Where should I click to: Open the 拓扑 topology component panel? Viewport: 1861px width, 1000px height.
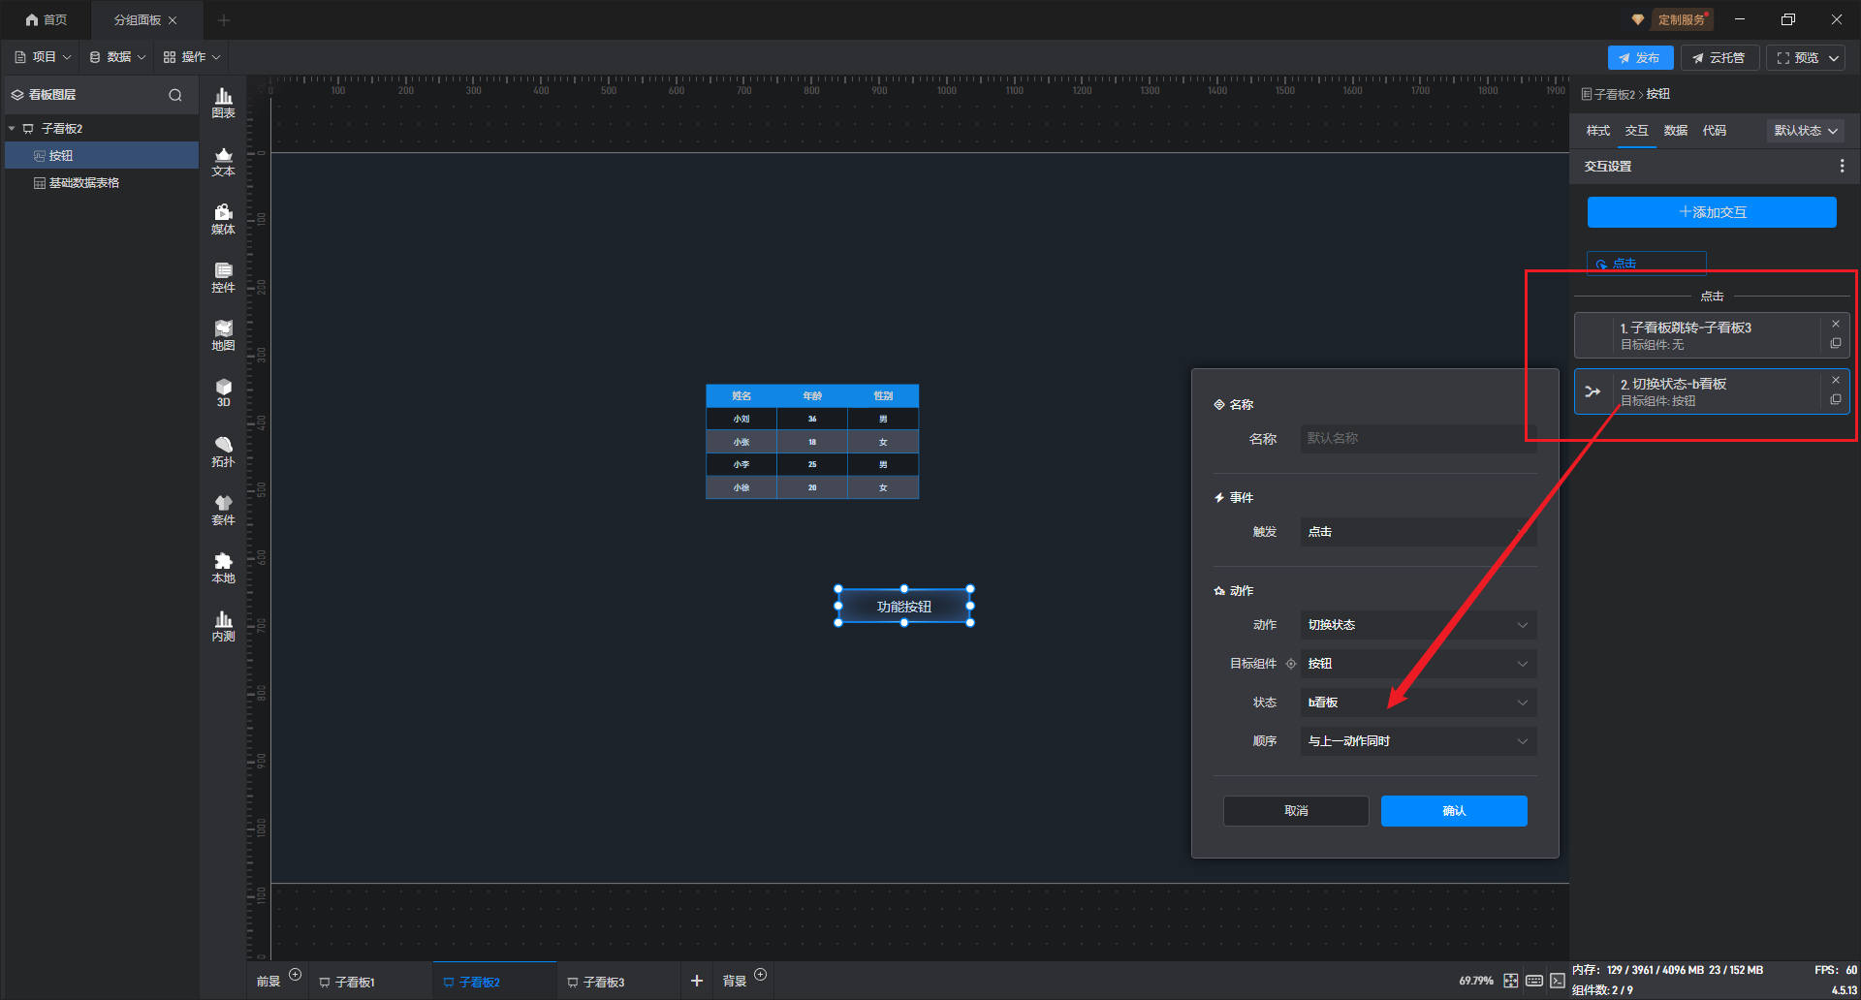[x=223, y=452]
